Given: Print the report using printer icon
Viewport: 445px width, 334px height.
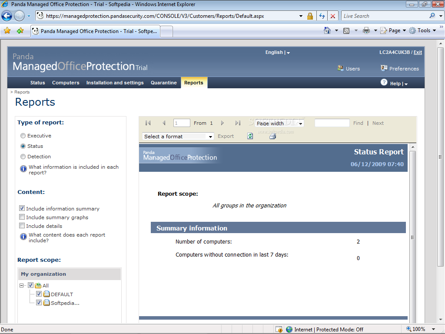Looking at the screenshot, I should coord(272,136).
